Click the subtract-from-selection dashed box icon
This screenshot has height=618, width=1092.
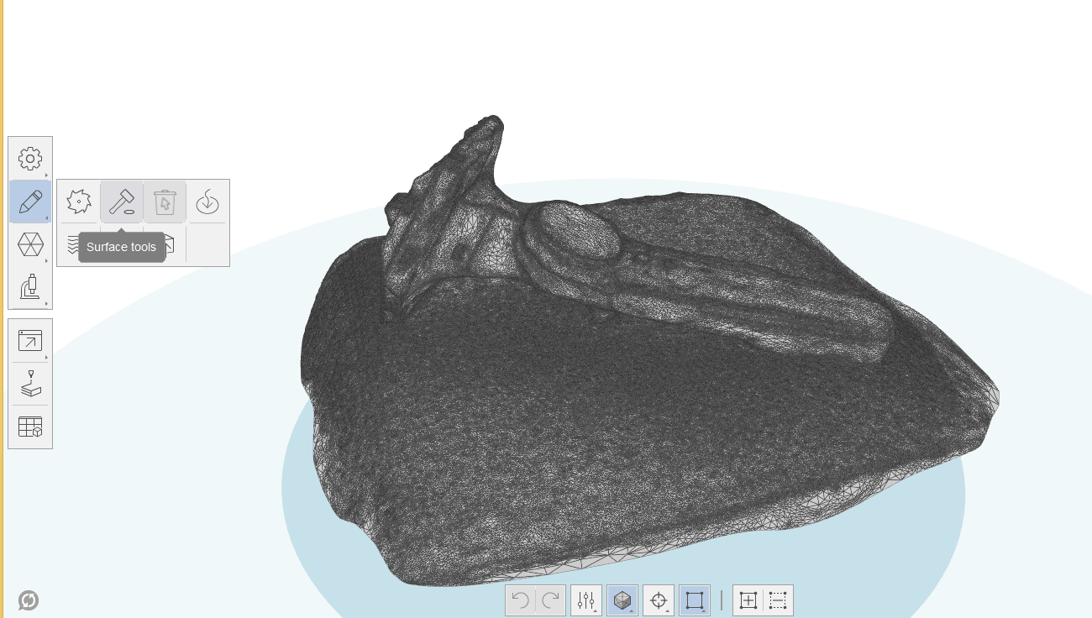coord(778,600)
